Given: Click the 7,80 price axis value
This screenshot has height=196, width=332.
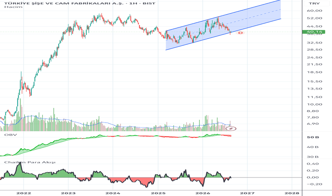Looking at the screenshot, I should (312, 117).
